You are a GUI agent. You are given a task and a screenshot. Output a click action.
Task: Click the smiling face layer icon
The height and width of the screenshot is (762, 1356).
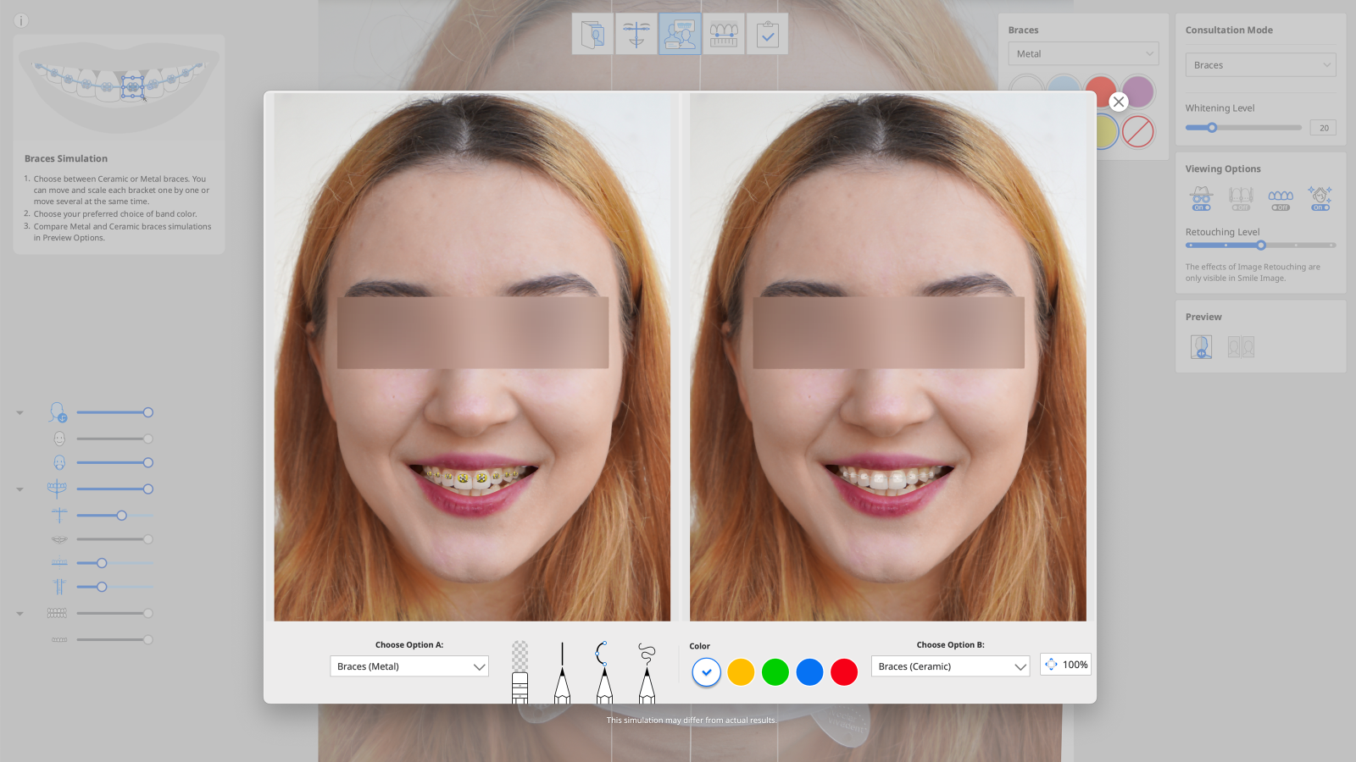click(59, 439)
